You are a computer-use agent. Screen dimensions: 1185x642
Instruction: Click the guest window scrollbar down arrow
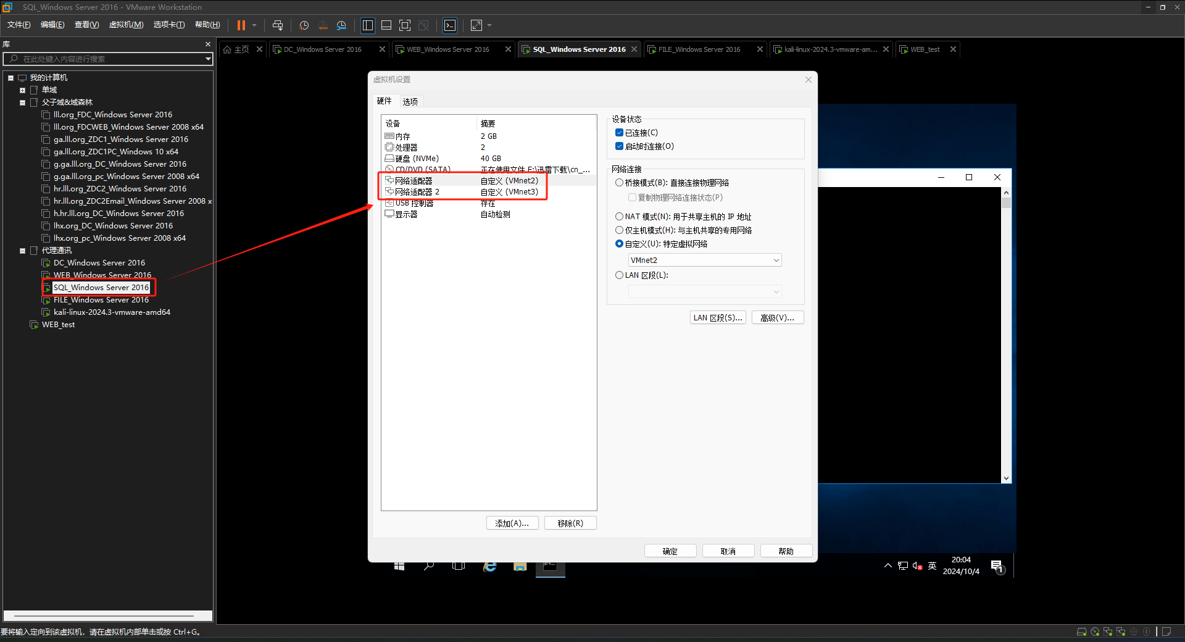[x=1007, y=478]
